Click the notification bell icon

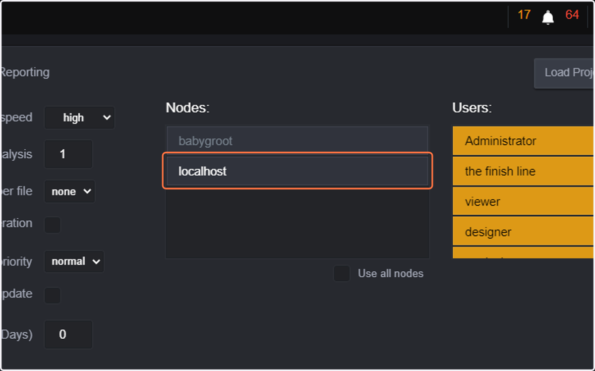click(548, 18)
